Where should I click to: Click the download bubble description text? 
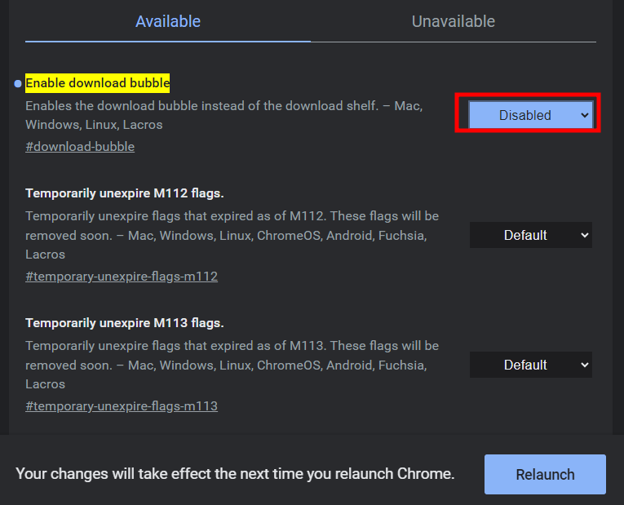[x=224, y=115]
